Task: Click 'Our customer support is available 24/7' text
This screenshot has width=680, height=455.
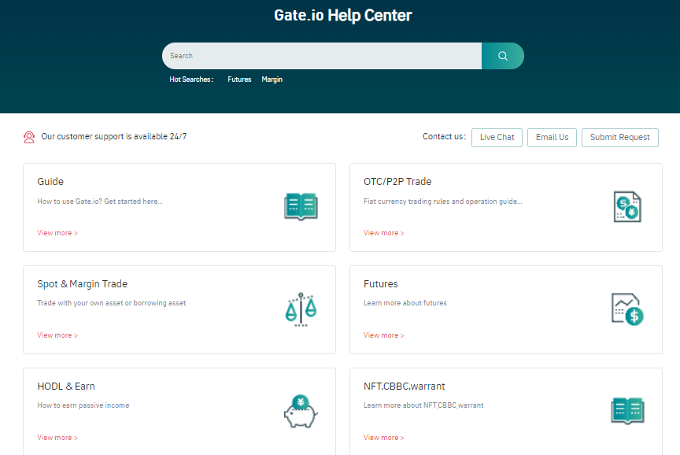Action: 114,137
